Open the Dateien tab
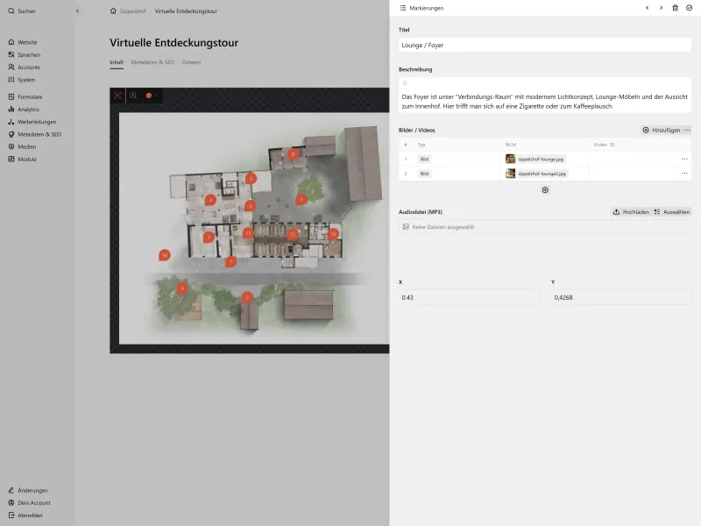Viewport: 701px width, 526px height. pyautogui.click(x=191, y=62)
